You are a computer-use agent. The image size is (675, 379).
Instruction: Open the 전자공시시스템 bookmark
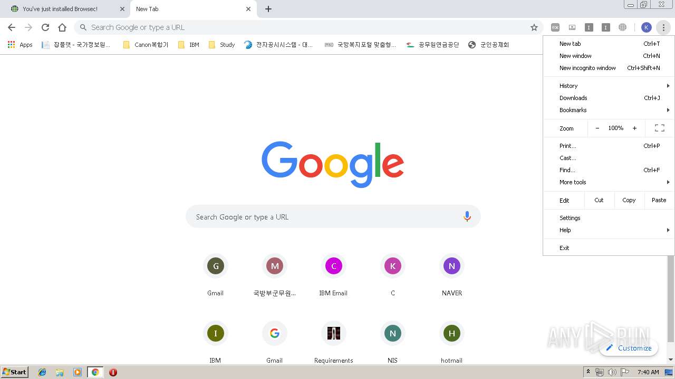tap(278, 45)
